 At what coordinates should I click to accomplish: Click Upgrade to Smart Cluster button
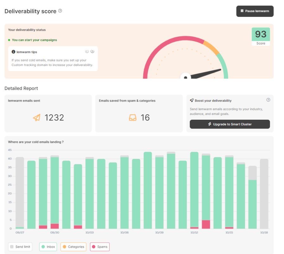point(230,124)
